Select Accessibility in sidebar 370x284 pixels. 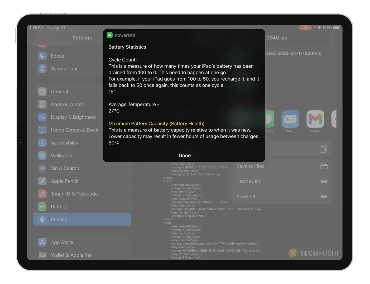[x=82, y=143]
